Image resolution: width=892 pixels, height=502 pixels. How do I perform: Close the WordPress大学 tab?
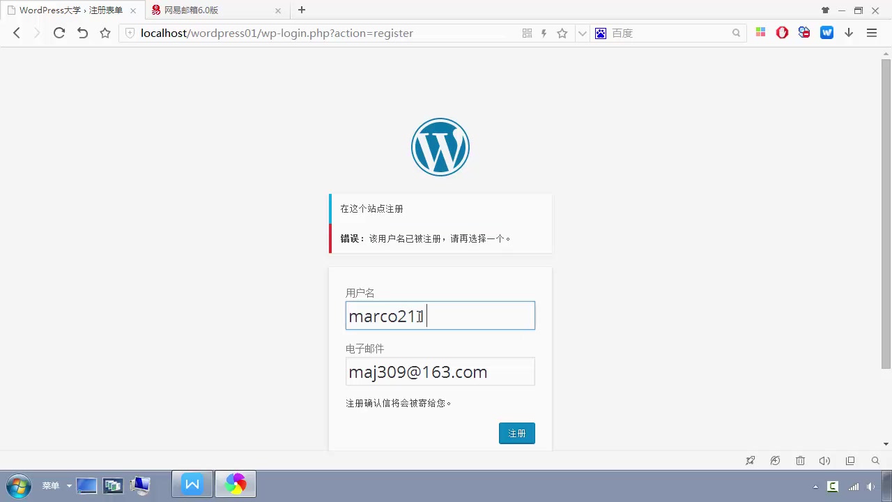(x=133, y=10)
